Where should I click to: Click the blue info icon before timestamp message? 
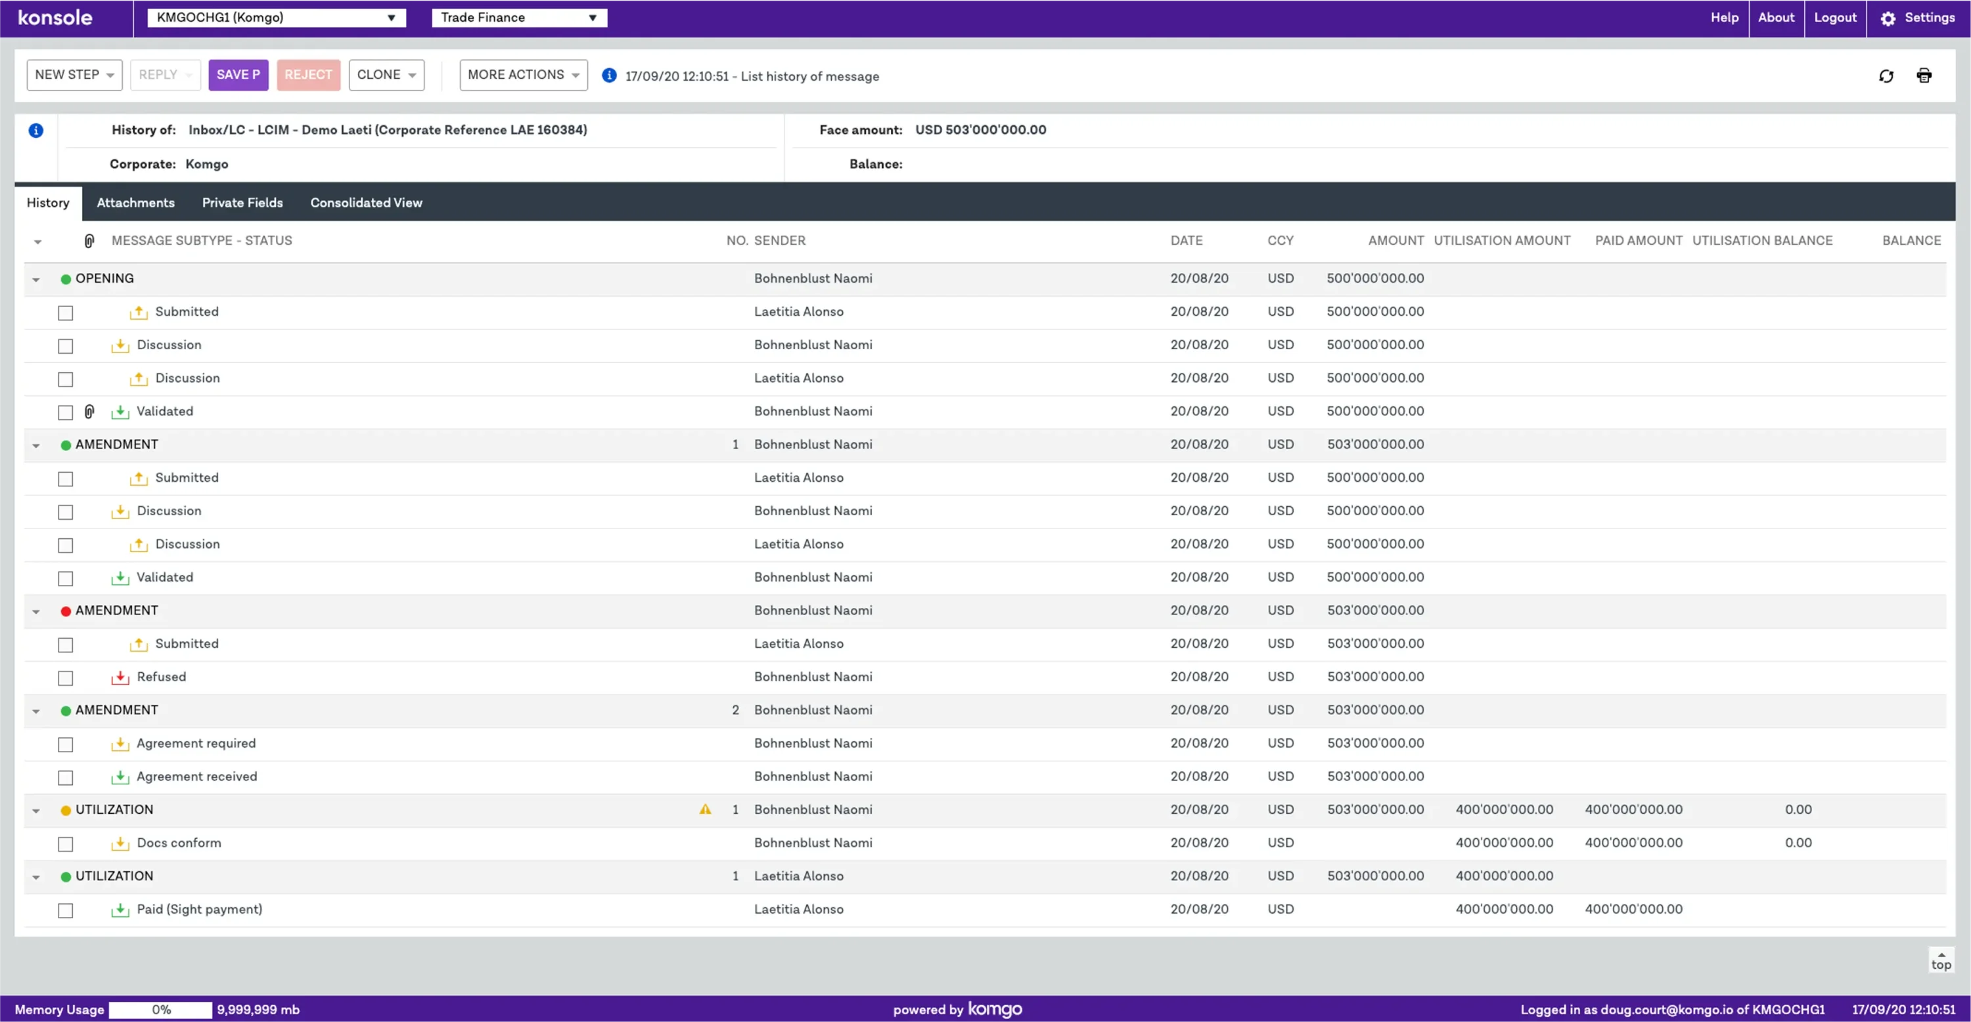click(x=609, y=75)
